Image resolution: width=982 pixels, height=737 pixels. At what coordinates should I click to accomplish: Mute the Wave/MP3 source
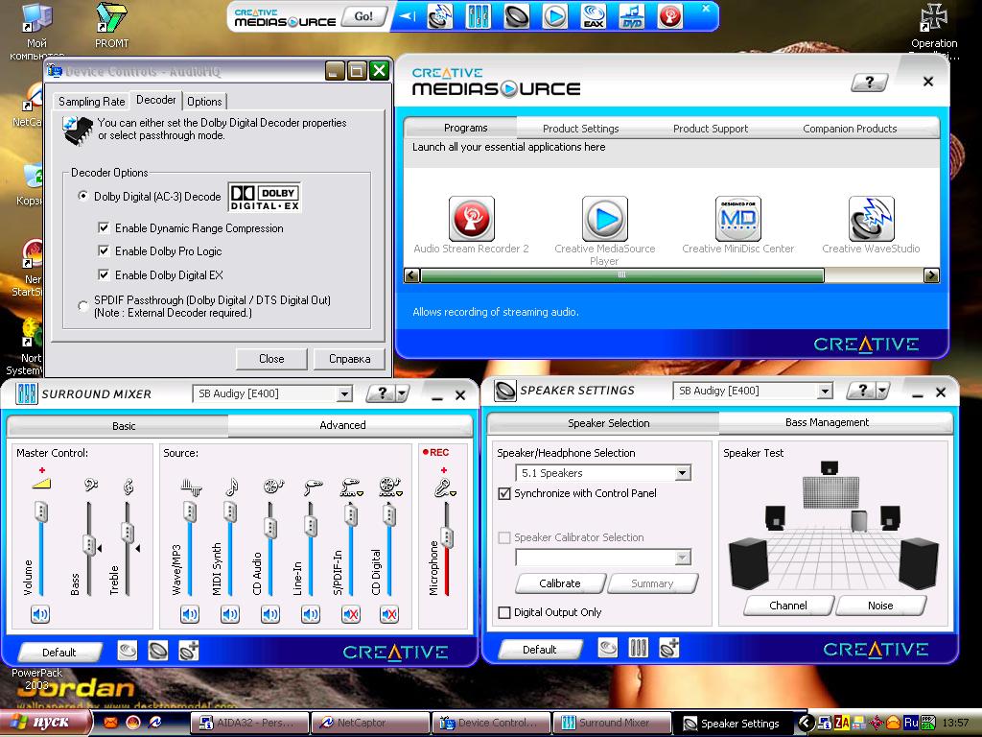[x=190, y=614]
